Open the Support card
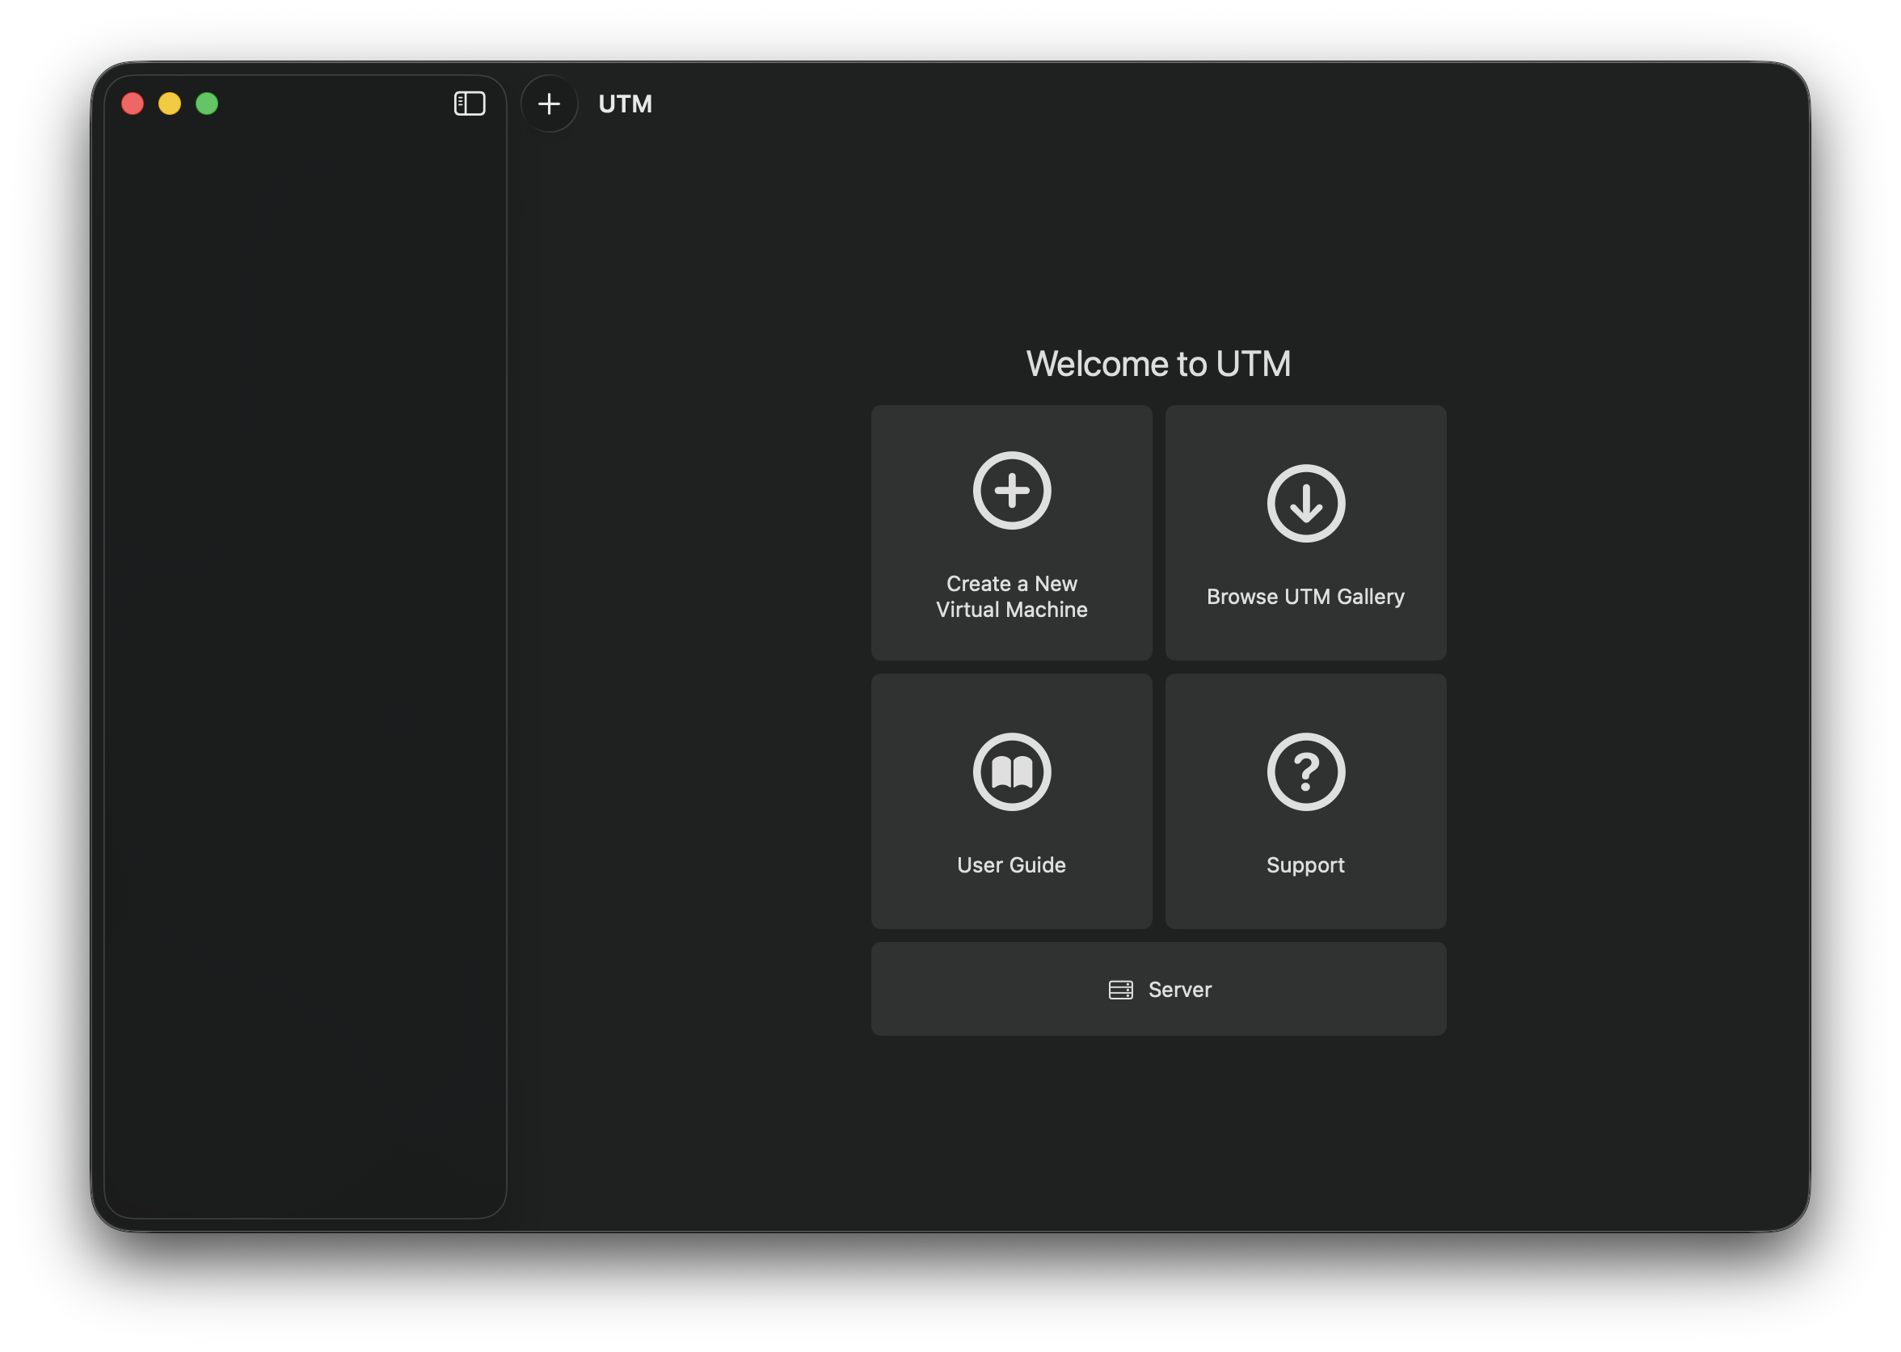Viewport: 1901px width, 1352px height. 1305,801
